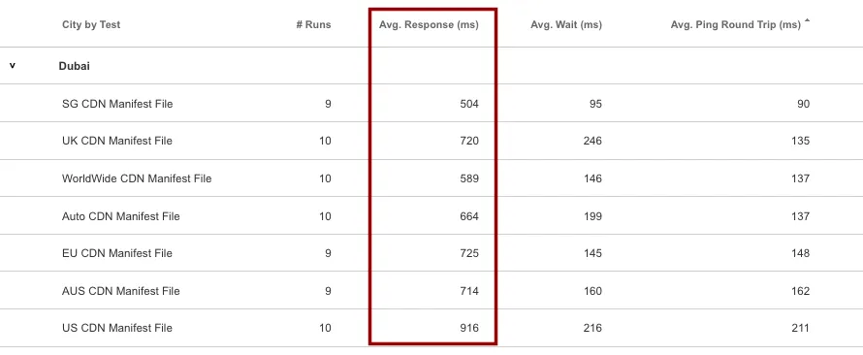Collapse the Dubai group chevron
The width and height of the screenshot is (863, 355).
(x=13, y=66)
